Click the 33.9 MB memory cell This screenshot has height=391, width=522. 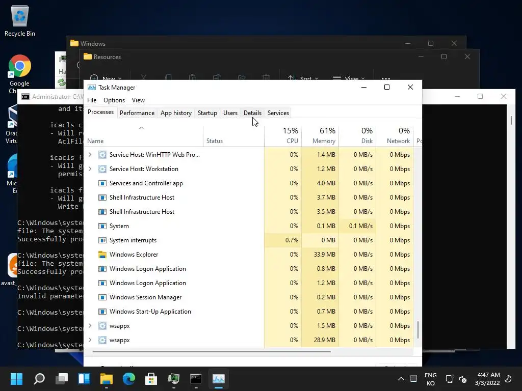click(320, 255)
